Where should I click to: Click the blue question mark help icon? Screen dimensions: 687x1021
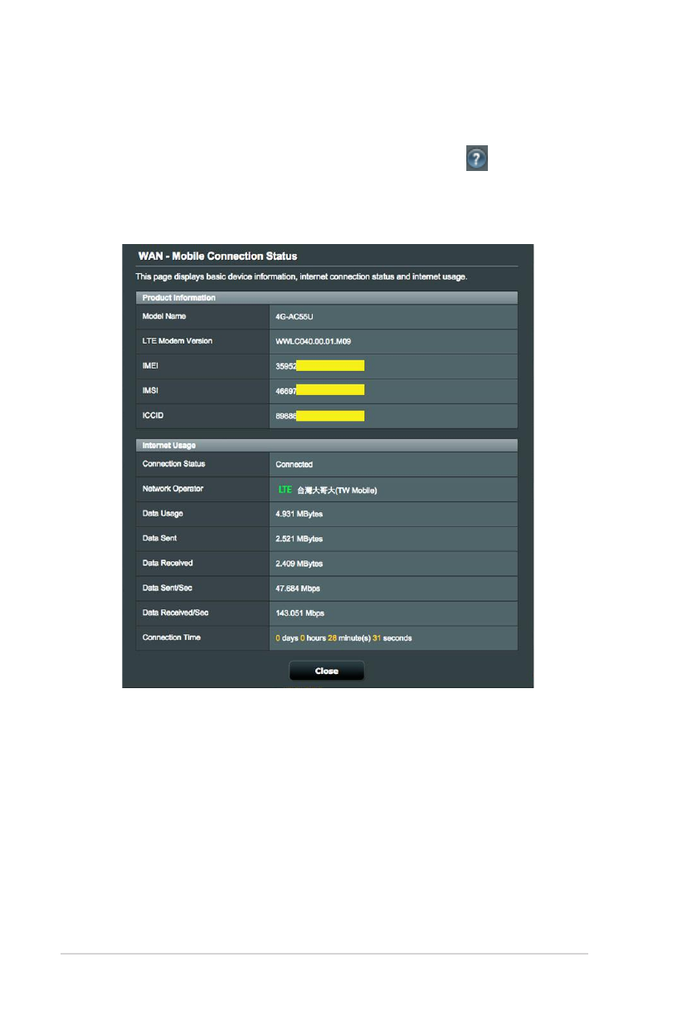point(476,159)
